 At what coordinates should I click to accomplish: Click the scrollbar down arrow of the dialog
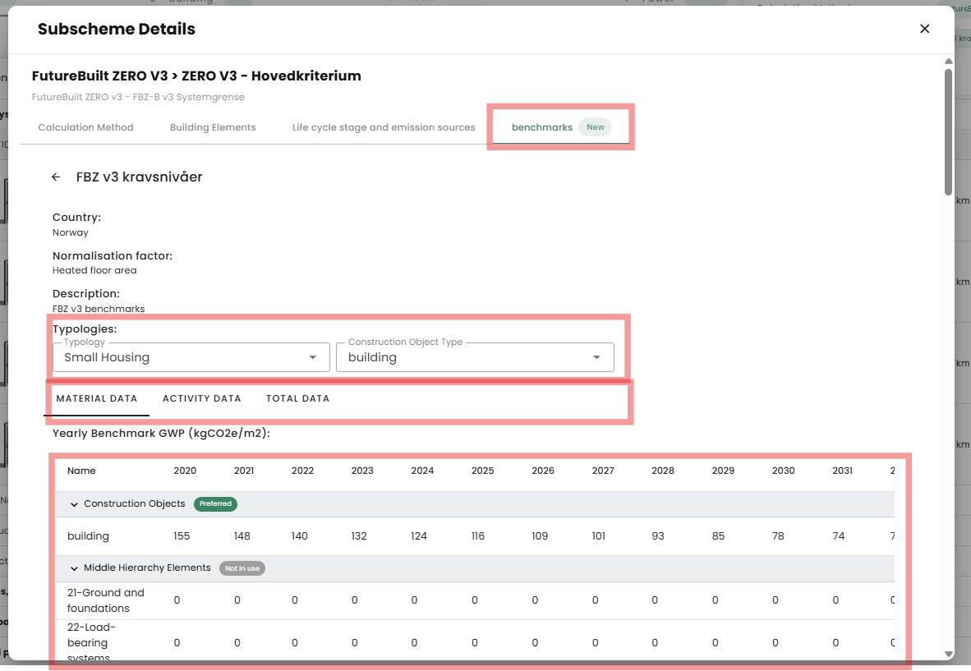[948, 654]
